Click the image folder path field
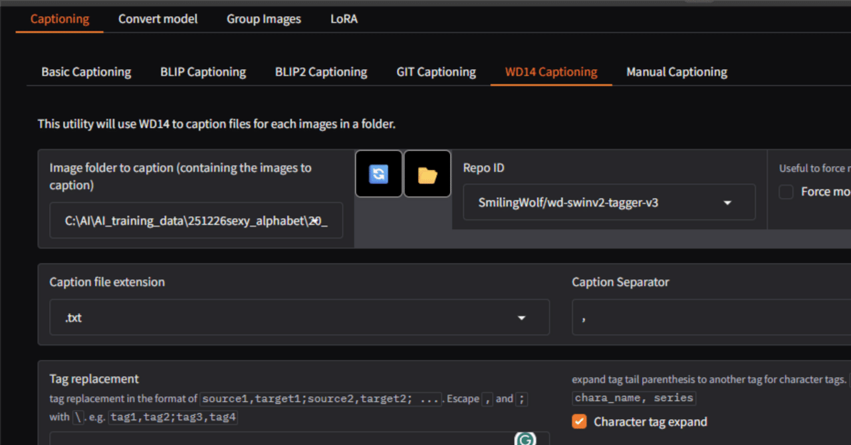 coord(196,221)
